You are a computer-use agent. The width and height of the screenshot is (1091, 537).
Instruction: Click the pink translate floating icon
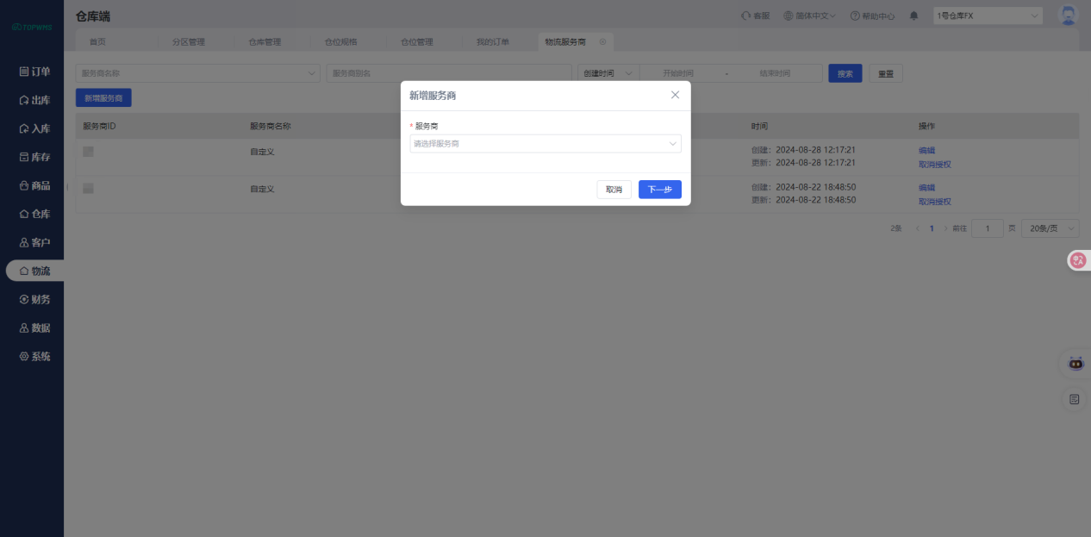tap(1078, 260)
